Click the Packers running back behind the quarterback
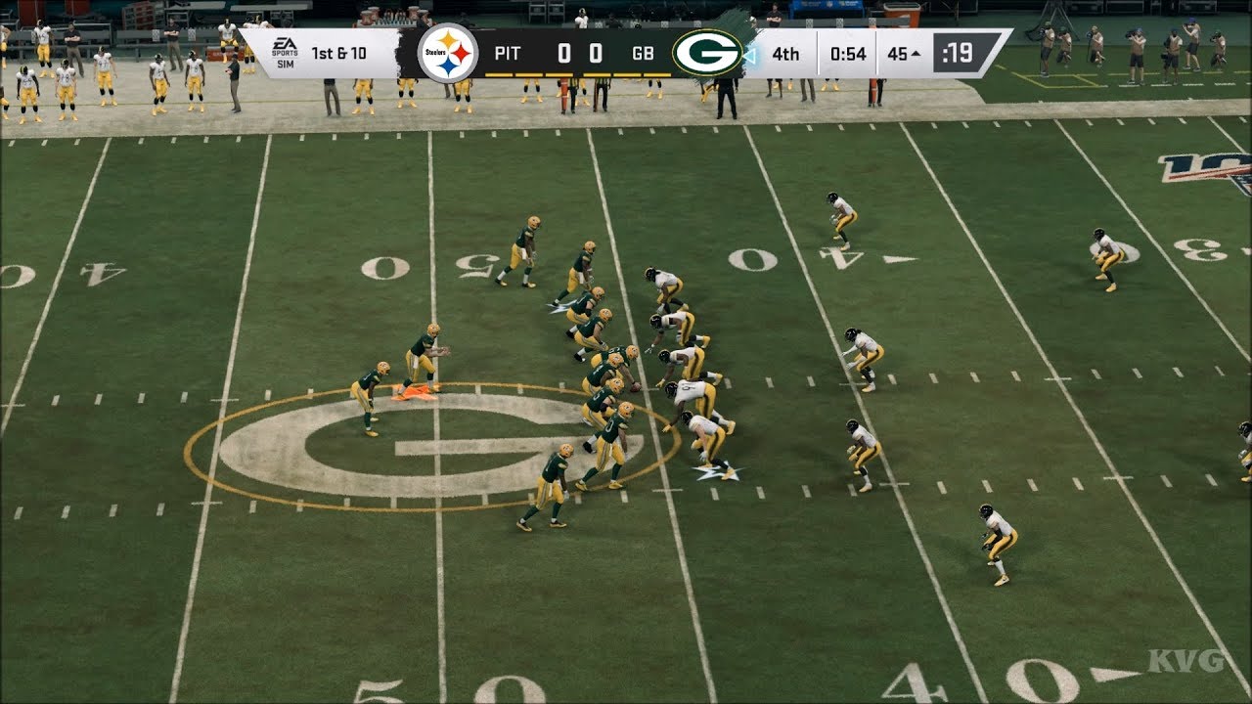This screenshot has width=1252, height=704. (x=369, y=397)
